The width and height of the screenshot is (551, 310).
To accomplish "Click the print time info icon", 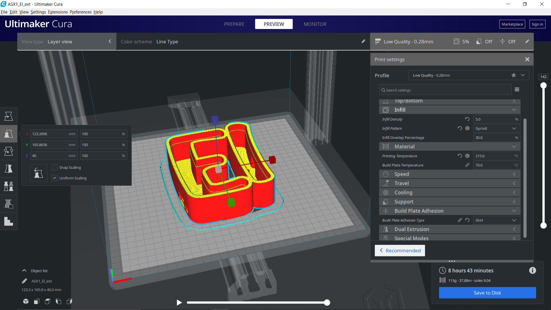I will pos(532,270).
